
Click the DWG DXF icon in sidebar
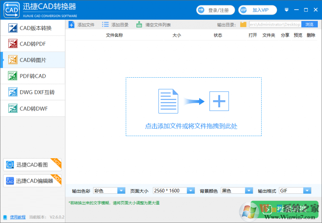point(13,92)
